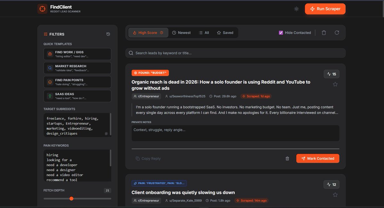Screen dimensions: 384x208
Task: Click the Post: 1.8h ago timestamp
Action: (218, 200)
